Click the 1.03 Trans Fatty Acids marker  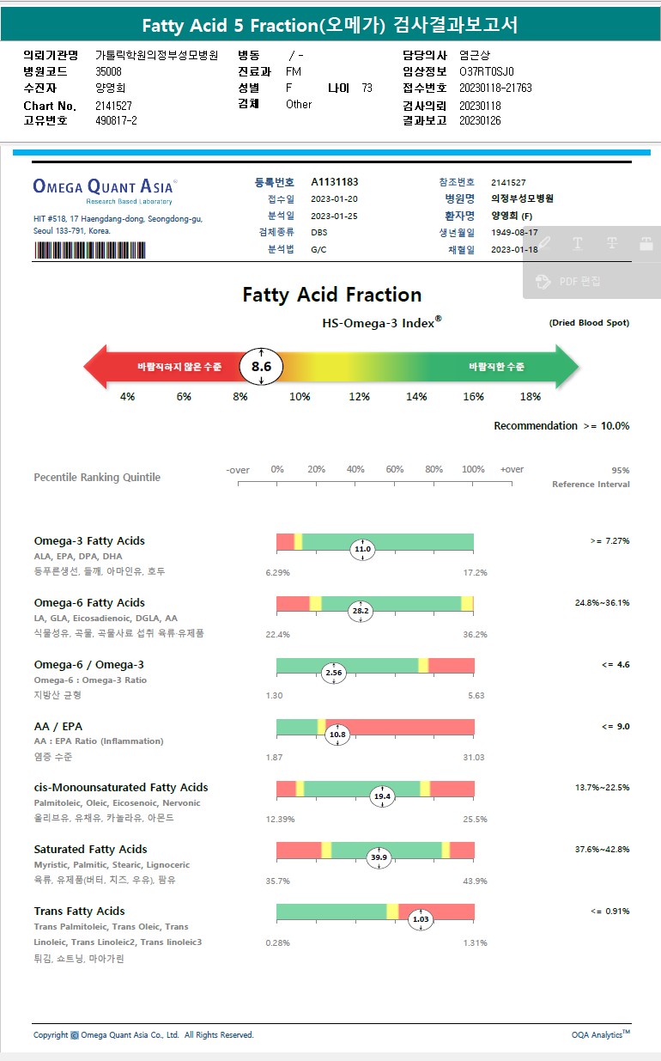coord(421,919)
